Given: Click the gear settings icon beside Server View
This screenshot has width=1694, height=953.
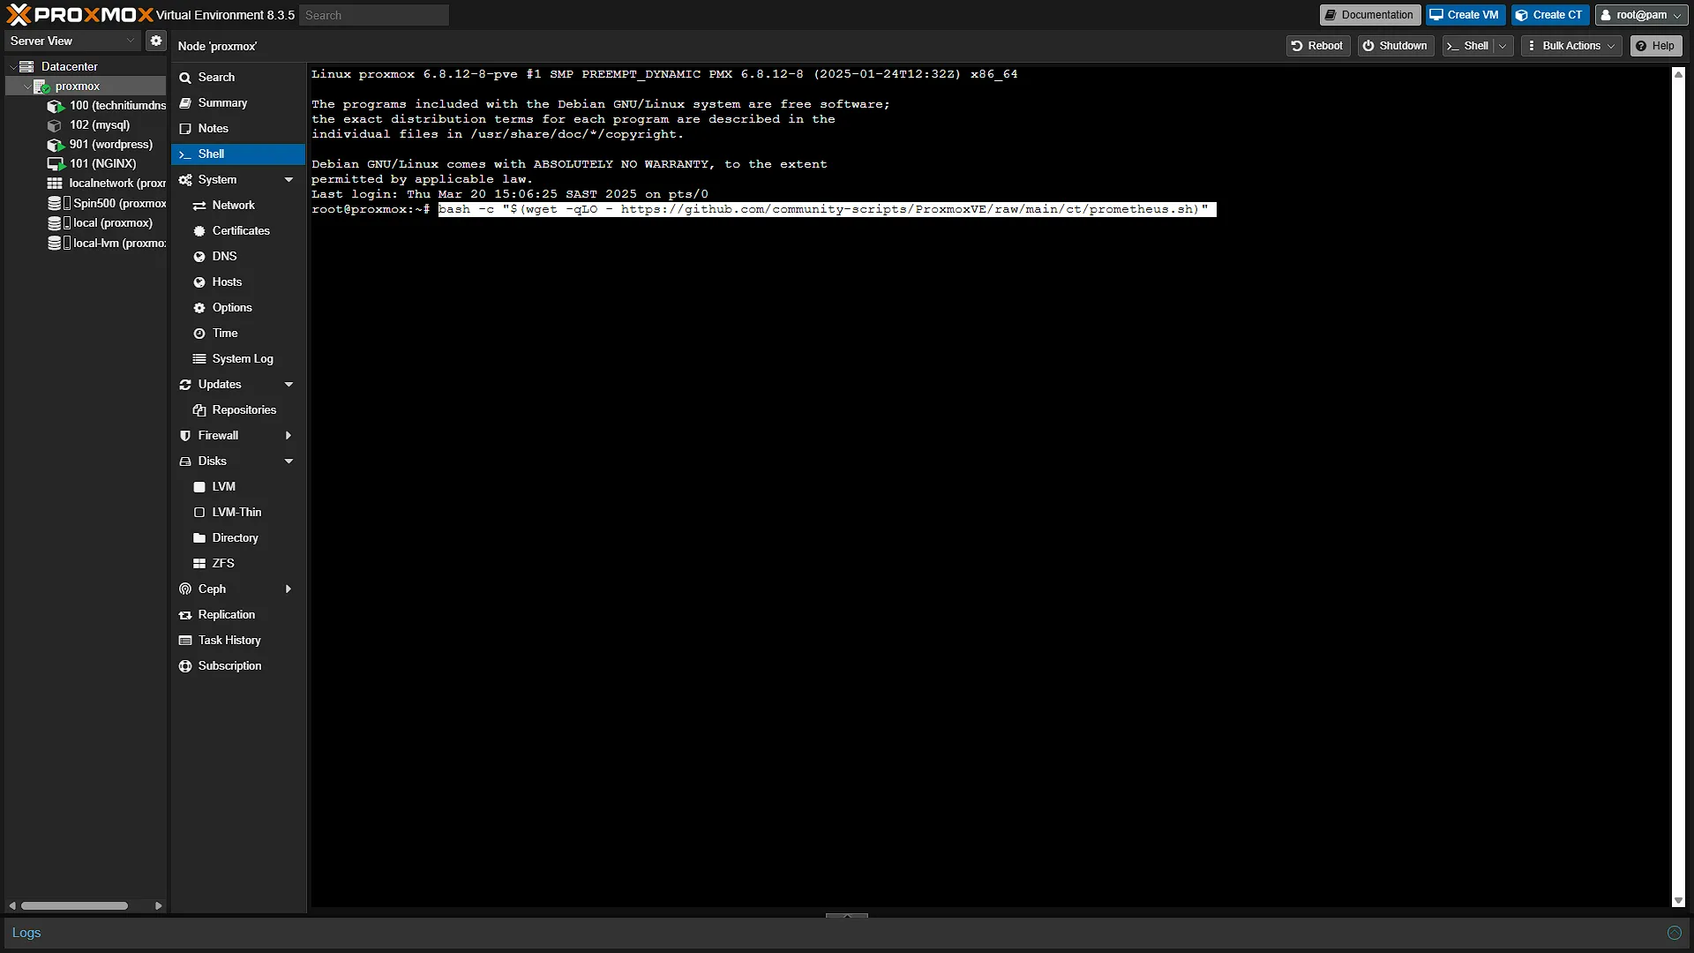Looking at the screenshot, I should [x=156, y=41].
